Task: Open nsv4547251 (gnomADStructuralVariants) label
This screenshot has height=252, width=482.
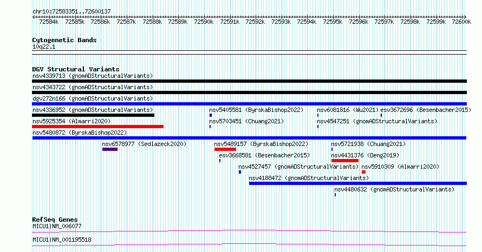Action: point(377,121)
